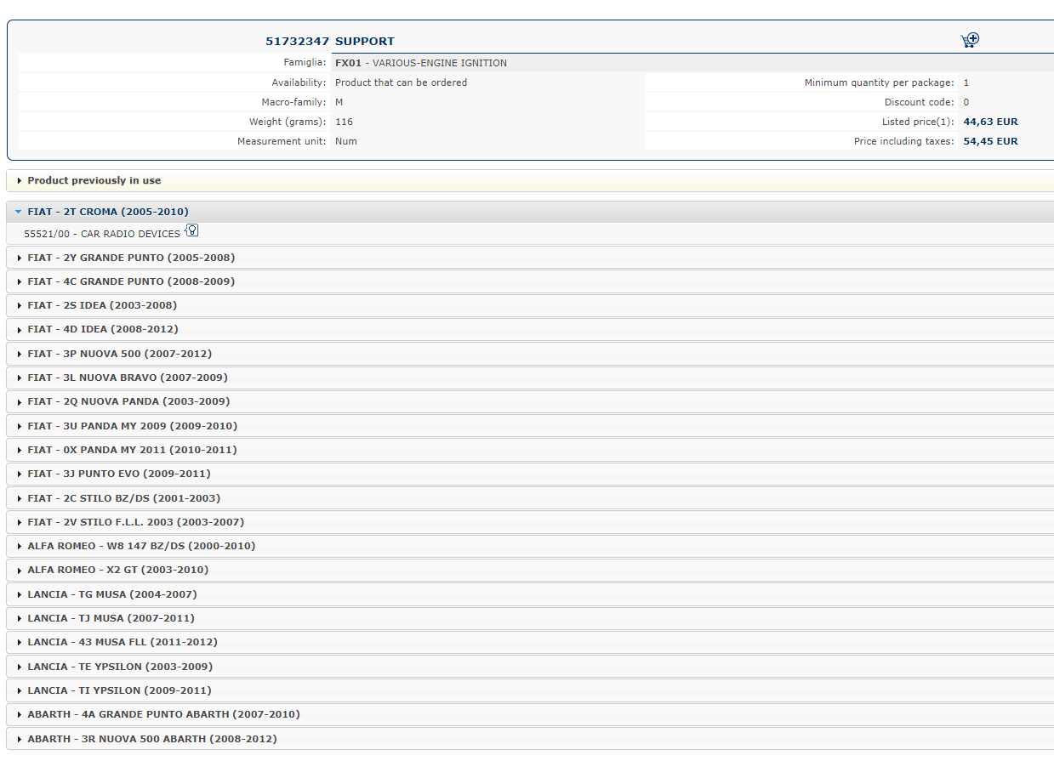The height and width of the screenshot is (761, 1054).
Task: Expand FIAT - 3L NUOVA BRAVO (2007-2009)
Action: (530, 378)
